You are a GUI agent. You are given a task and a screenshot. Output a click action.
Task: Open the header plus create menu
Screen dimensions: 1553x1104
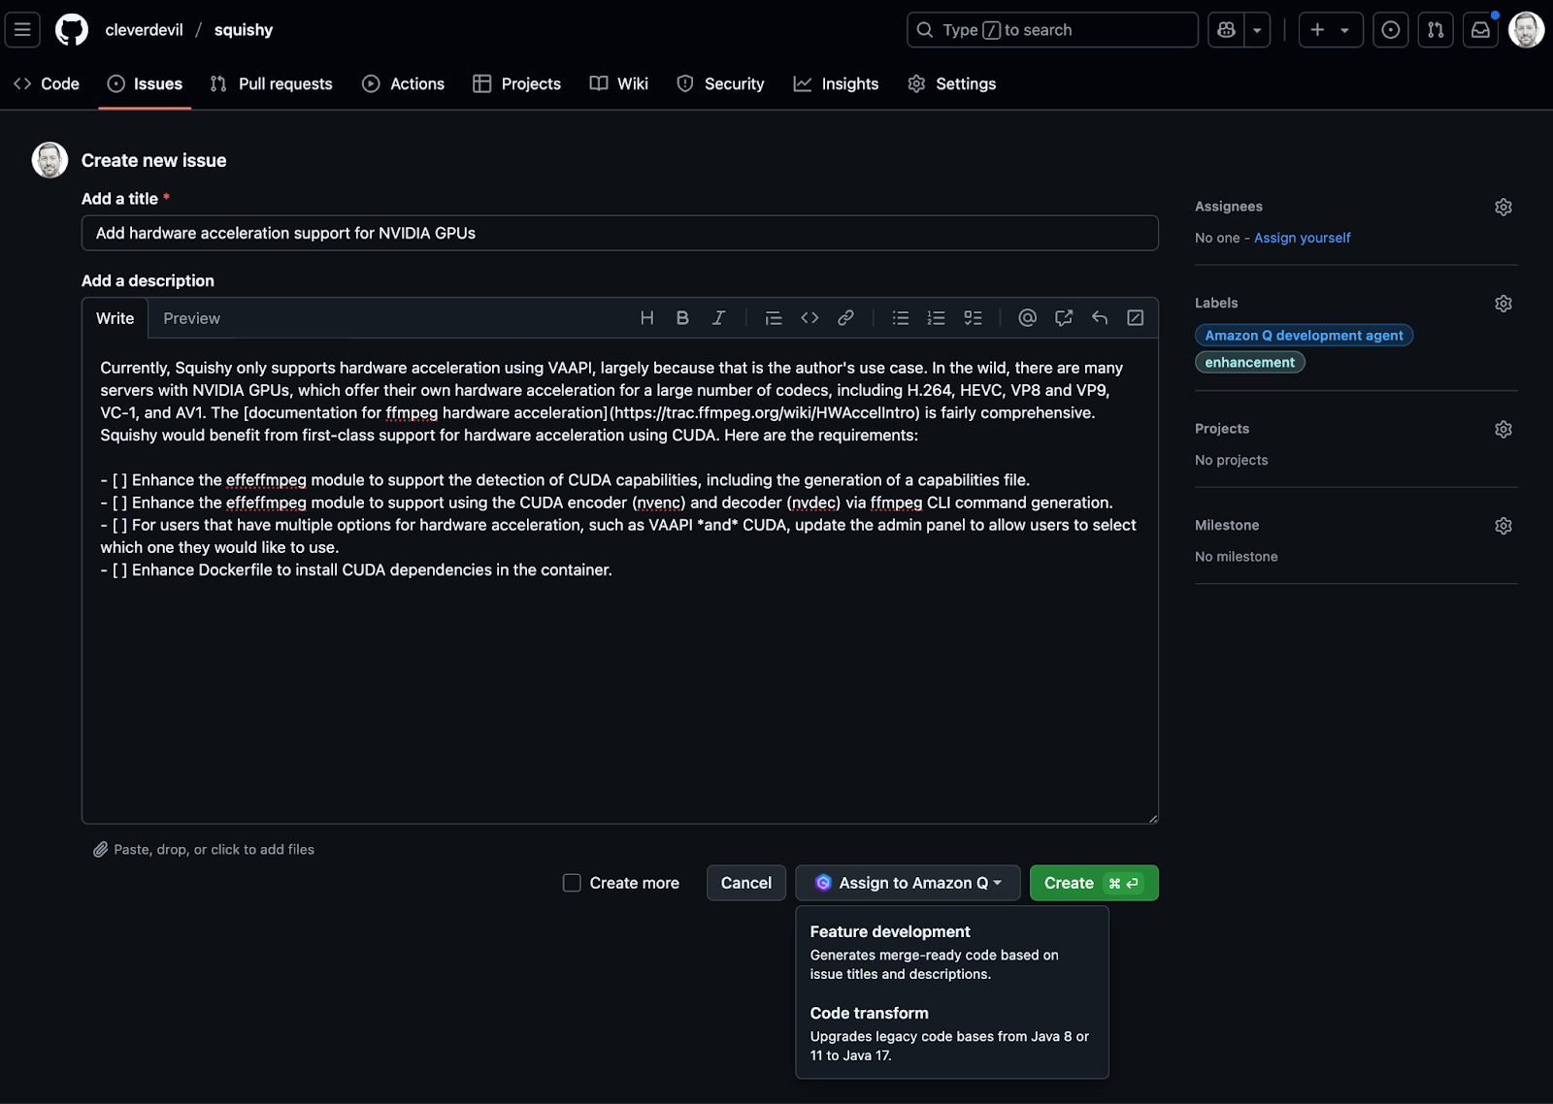[x=1330, y=29]
